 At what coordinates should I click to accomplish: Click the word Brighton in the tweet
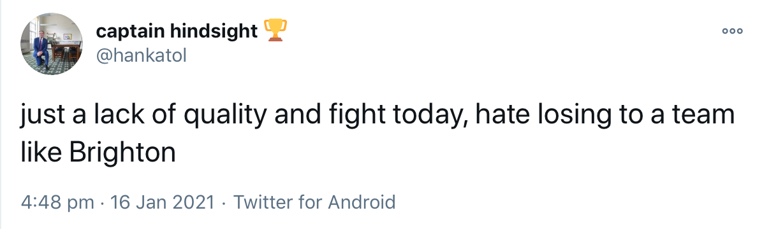(x=122, y=153)
